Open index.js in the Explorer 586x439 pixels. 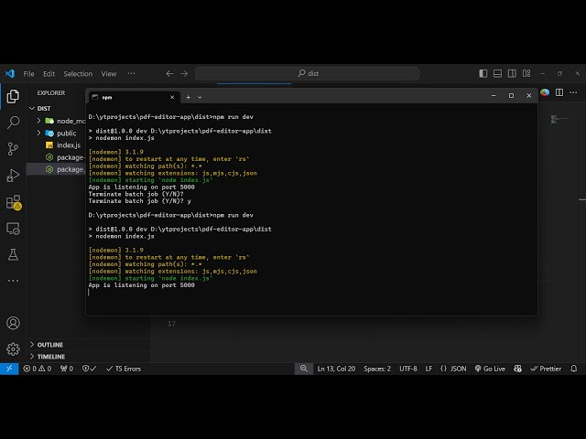tap(68, 145)
